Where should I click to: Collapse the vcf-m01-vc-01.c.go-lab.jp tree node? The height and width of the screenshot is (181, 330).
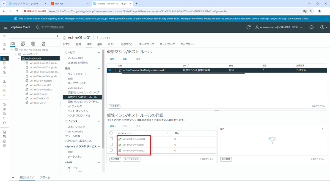coord(12,50)
